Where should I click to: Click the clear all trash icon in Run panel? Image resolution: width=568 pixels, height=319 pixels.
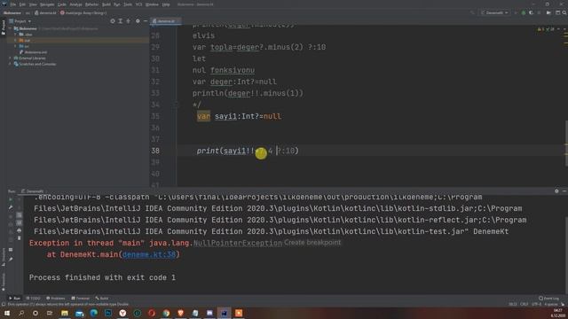tap(20, 238)
